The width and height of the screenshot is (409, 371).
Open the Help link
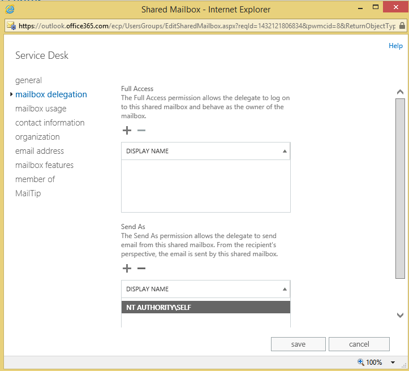[x=395, y=46]
